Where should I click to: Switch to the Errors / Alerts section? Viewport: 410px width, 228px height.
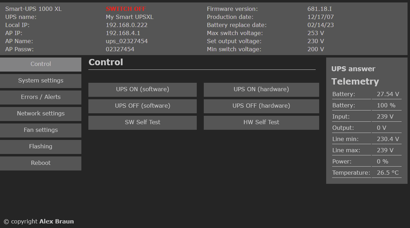41,97
